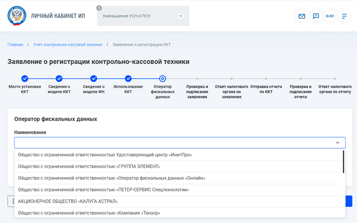Select Удостоверяющий центр «ИнитПро» option
Viewport: 357px width, 223px height.
105,155
